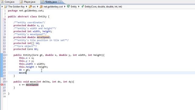Click the '/**Core object**/' comment
195x110 pixels.
pyautogui.click(x=25, y=46)
